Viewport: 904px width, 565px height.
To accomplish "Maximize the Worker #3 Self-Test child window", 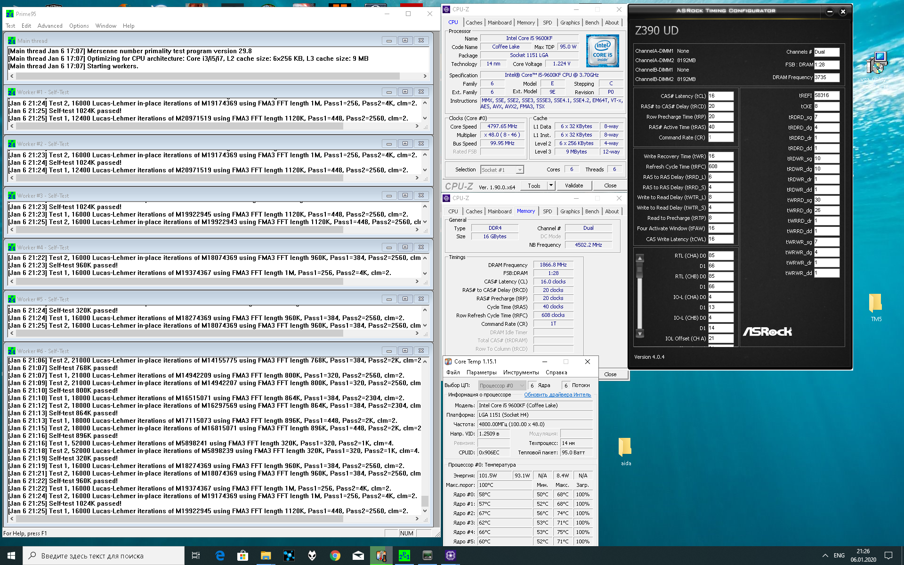I will 405,195.
